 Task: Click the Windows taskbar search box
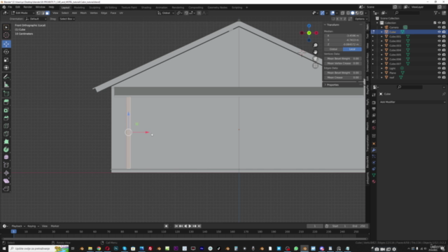[x=38, y=248]
